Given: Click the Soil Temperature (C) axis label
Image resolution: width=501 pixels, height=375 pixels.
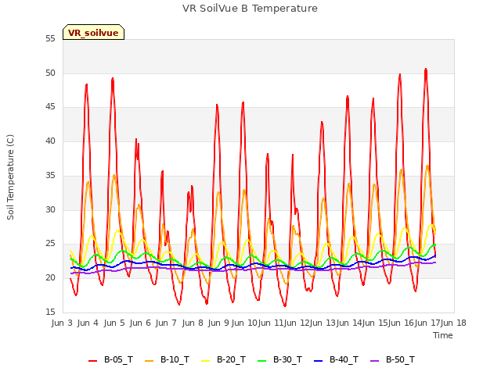Looking at the screenshot, I should [x=10, y=177].
